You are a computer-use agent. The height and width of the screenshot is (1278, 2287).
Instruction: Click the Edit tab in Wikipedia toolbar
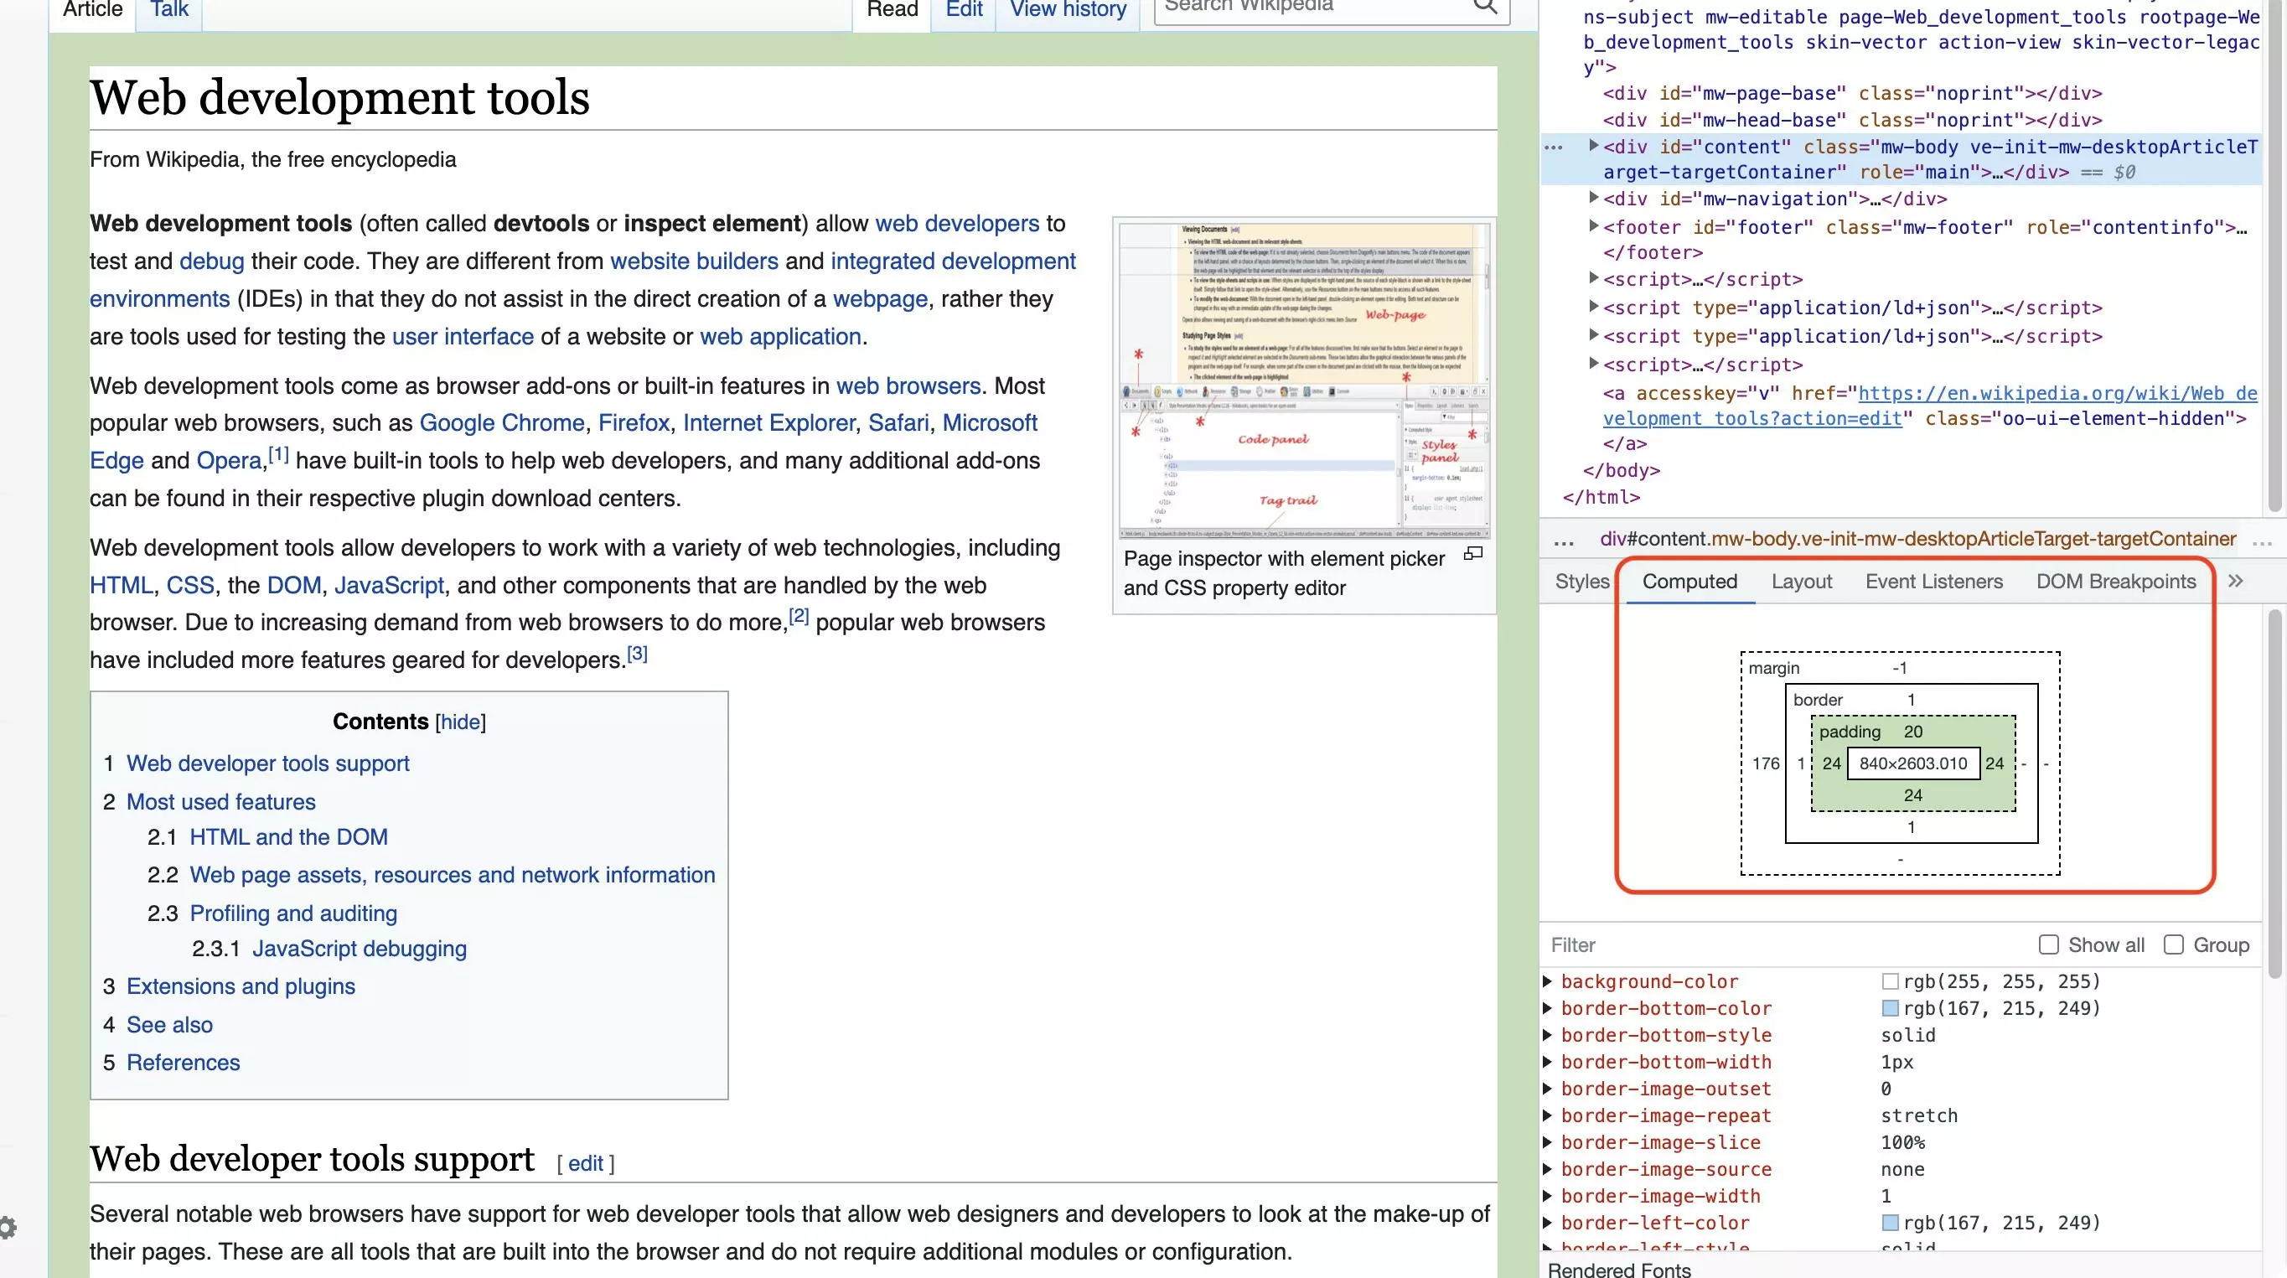coord(961,11)
